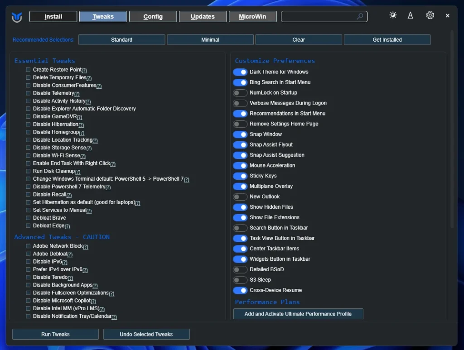
Task: Click help (?) next to Disable Background Apps
Action: (x=95, y=286)
